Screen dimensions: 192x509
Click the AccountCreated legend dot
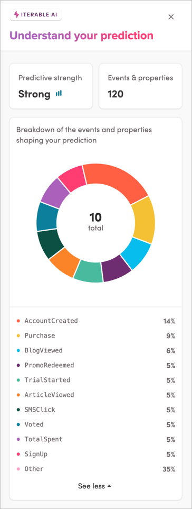18,321
